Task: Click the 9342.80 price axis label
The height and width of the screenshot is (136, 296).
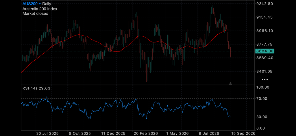Action: point(265,4)
